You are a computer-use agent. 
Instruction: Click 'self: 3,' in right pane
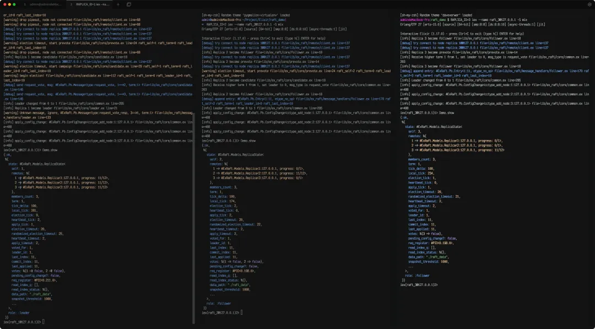(x=415, y=131)
